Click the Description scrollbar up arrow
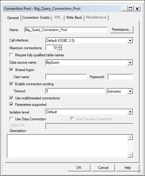145x176 pixels. 130,137
